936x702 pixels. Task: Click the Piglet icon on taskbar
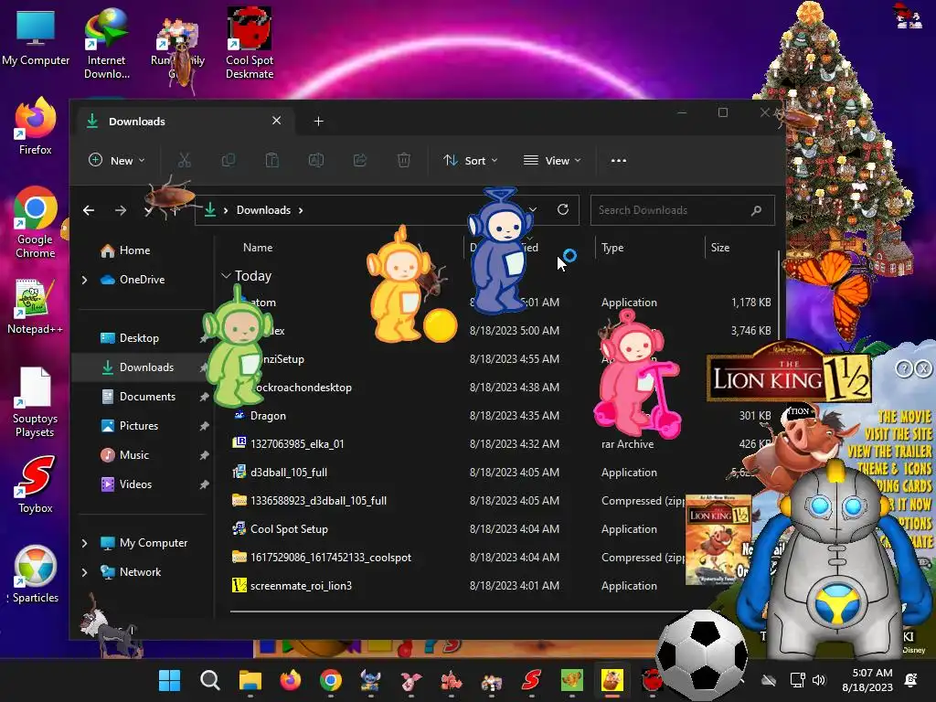[x=411, y=680]
